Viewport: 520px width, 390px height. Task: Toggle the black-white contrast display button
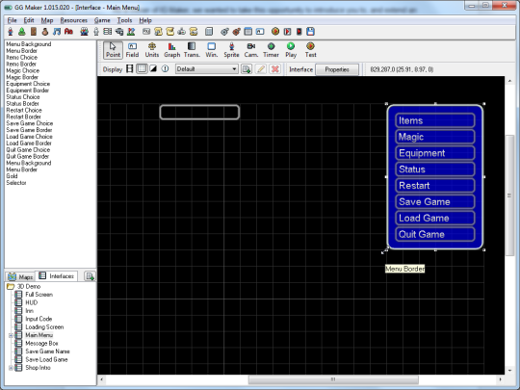tap(153, 69)
